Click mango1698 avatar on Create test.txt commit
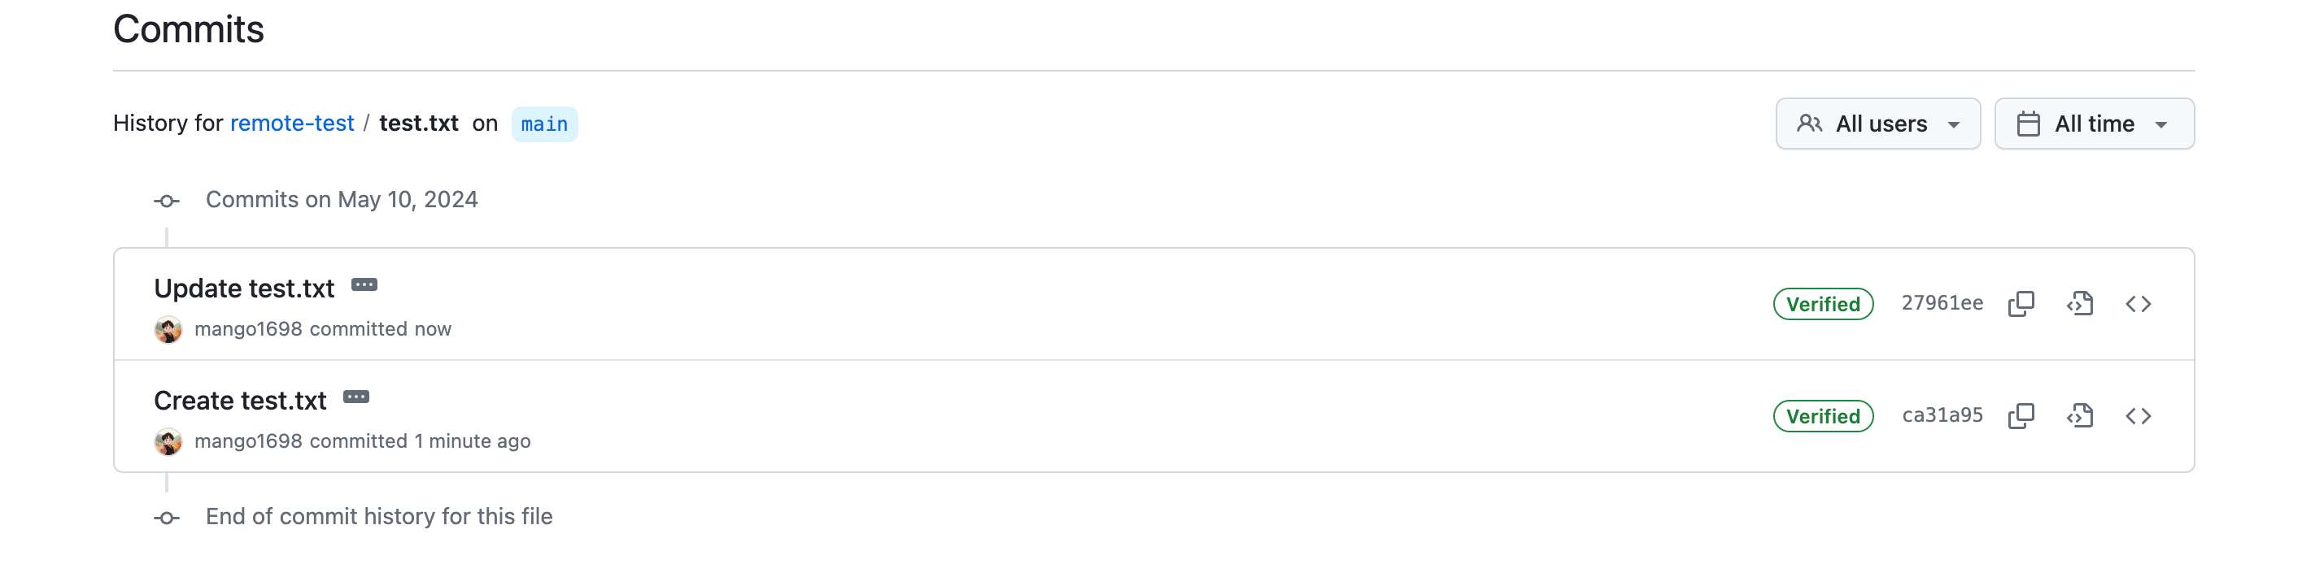The height and width of the screenshot is (564, 2302). click(x=168, y=442)
